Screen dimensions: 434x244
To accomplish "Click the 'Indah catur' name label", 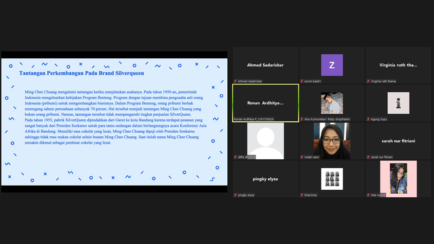I will click(312, 157).
